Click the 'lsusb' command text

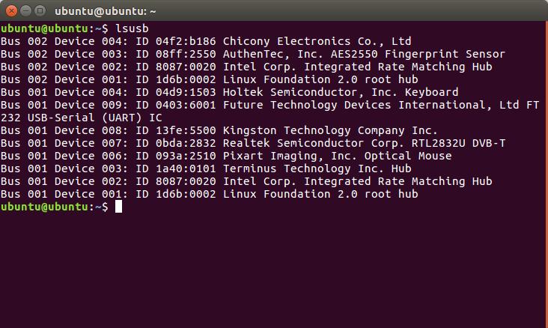pos(132,28)
